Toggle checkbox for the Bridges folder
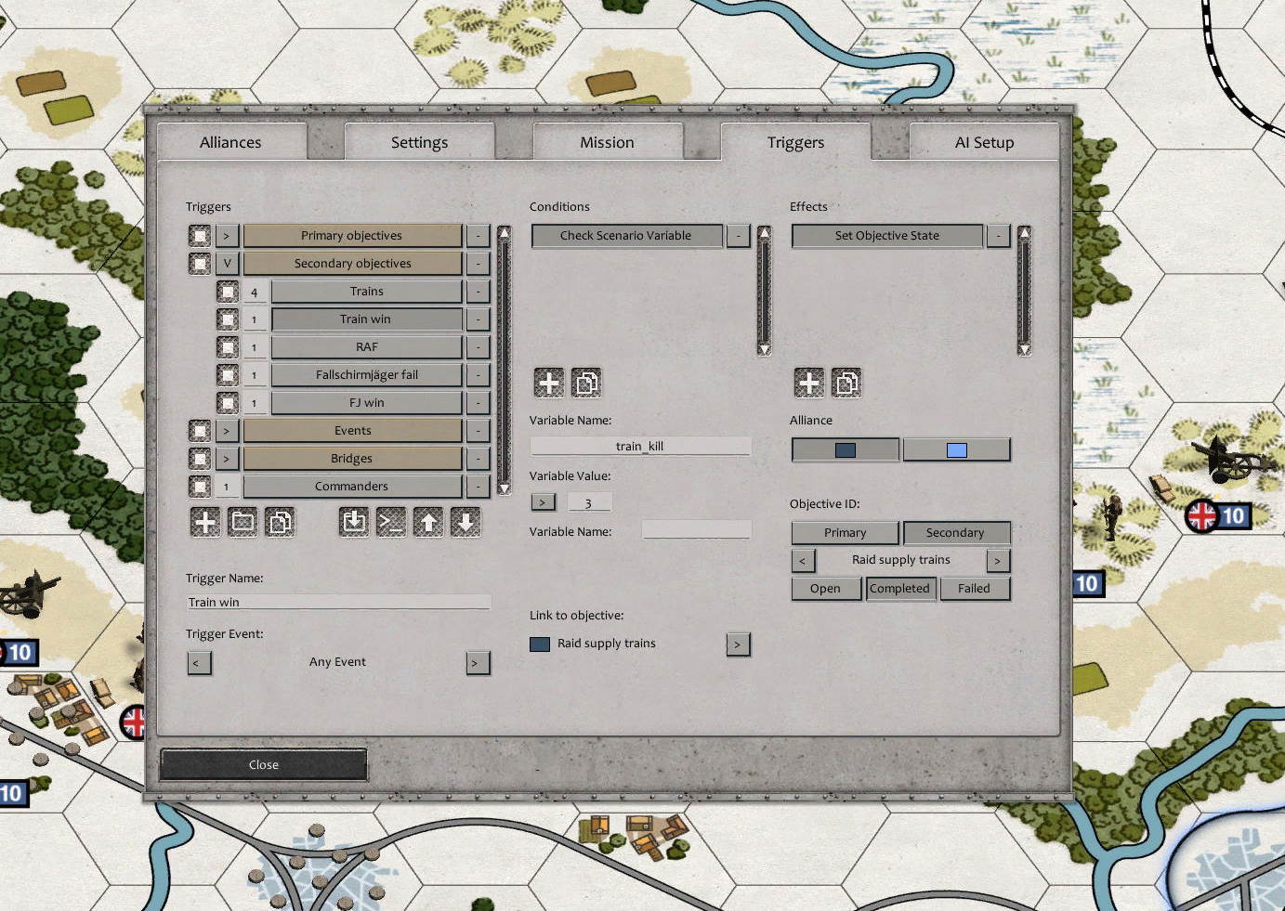Screen dimensions: 1285x911 coord(200,459)
